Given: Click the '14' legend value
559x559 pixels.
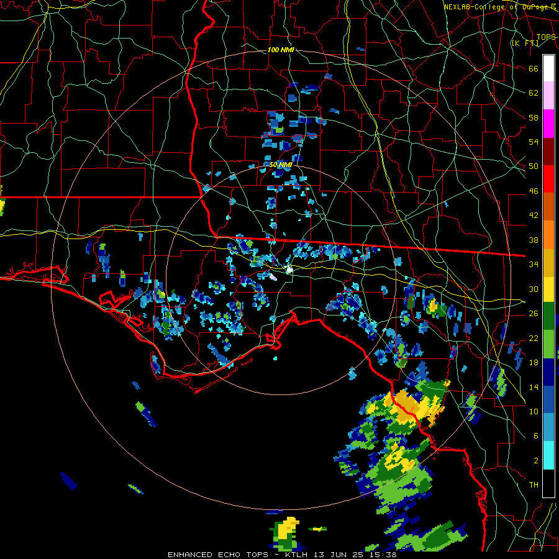Looking at the screenshot, I should pyautogui.click(x=534, y=387).
